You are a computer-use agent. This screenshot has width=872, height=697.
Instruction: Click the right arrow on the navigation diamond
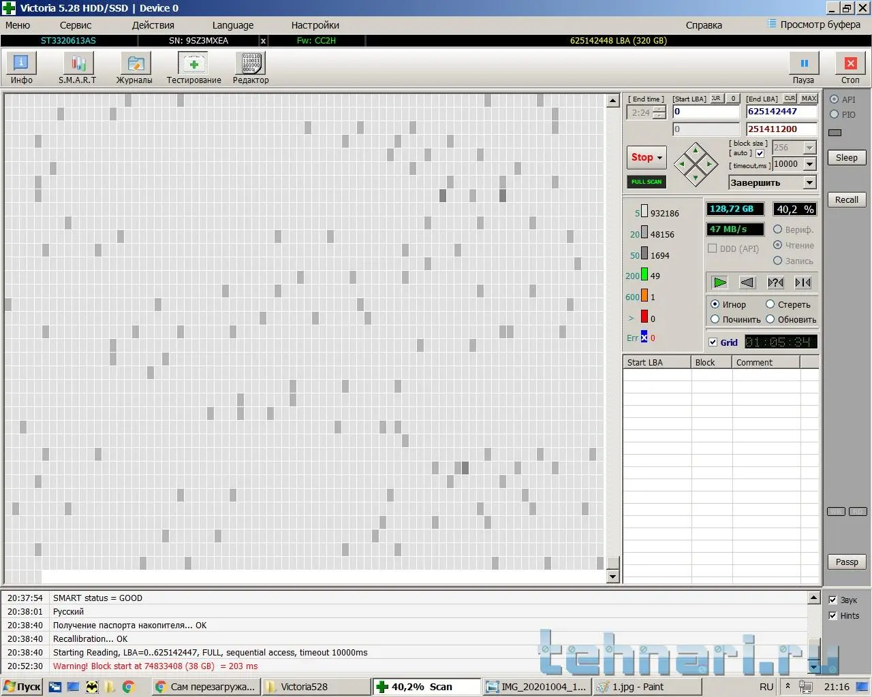tap(709, 164)
